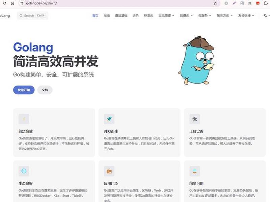
Task: Open the red extension icon in the toolbar
Action: click(258, 3)
